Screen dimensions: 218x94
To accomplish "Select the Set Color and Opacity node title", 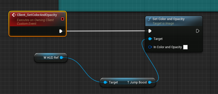I will [168, 19].
